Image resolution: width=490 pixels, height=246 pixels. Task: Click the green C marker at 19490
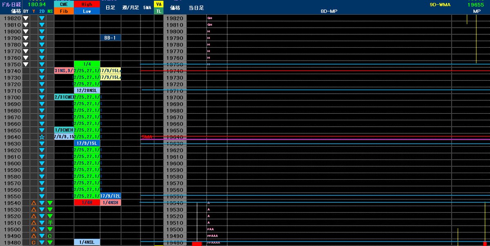click(x=50, y=236)
